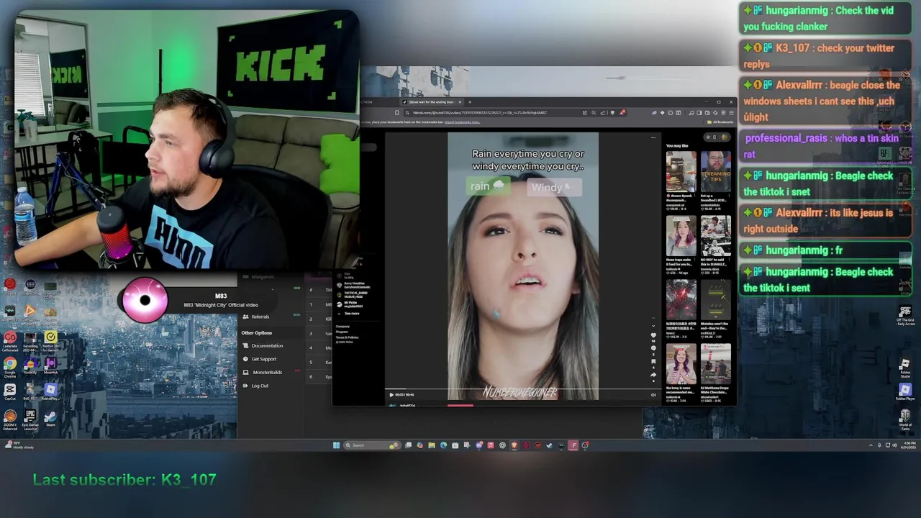Open first recommended video under You may like
The image size is (921, 518).
coord(681,172)
